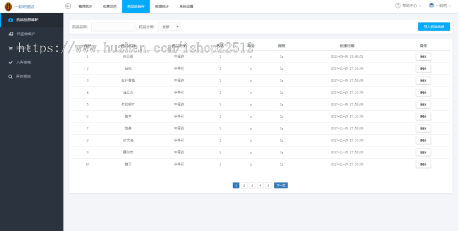Viewport: 459px width, 231px height.
Task: Switch to the 看病就诊 tab
Action: point(86,7)
